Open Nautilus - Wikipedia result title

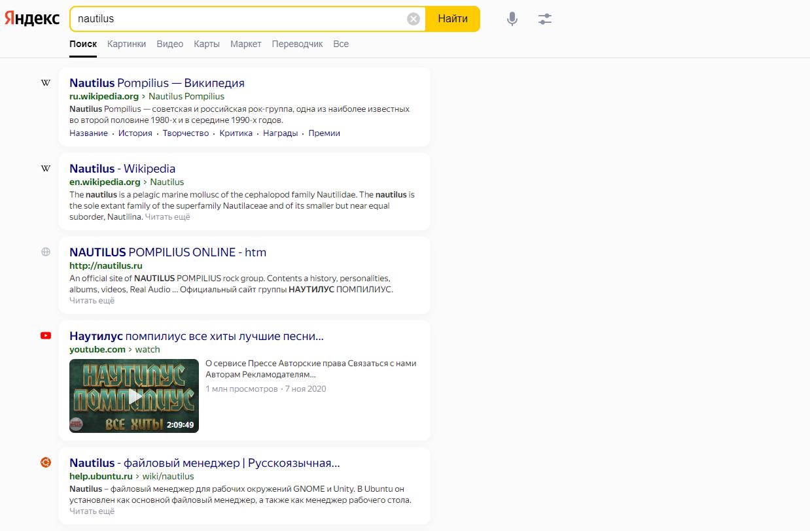(122, 169)
